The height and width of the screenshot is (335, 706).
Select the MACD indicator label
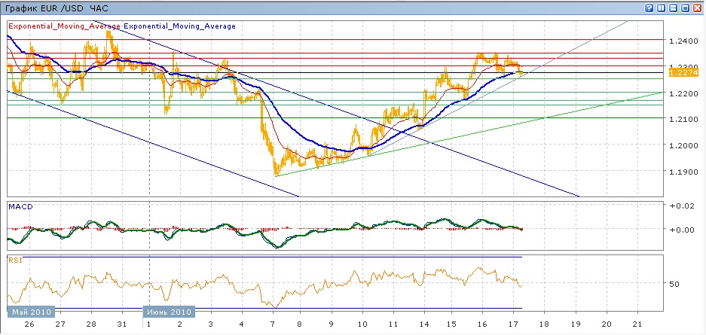pyautogui.click(x=20, y=206)
